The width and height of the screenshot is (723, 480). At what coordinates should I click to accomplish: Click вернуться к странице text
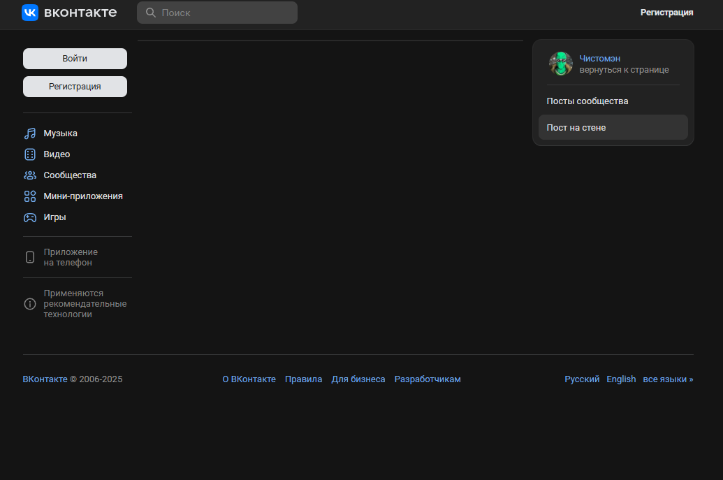[624, 70]
